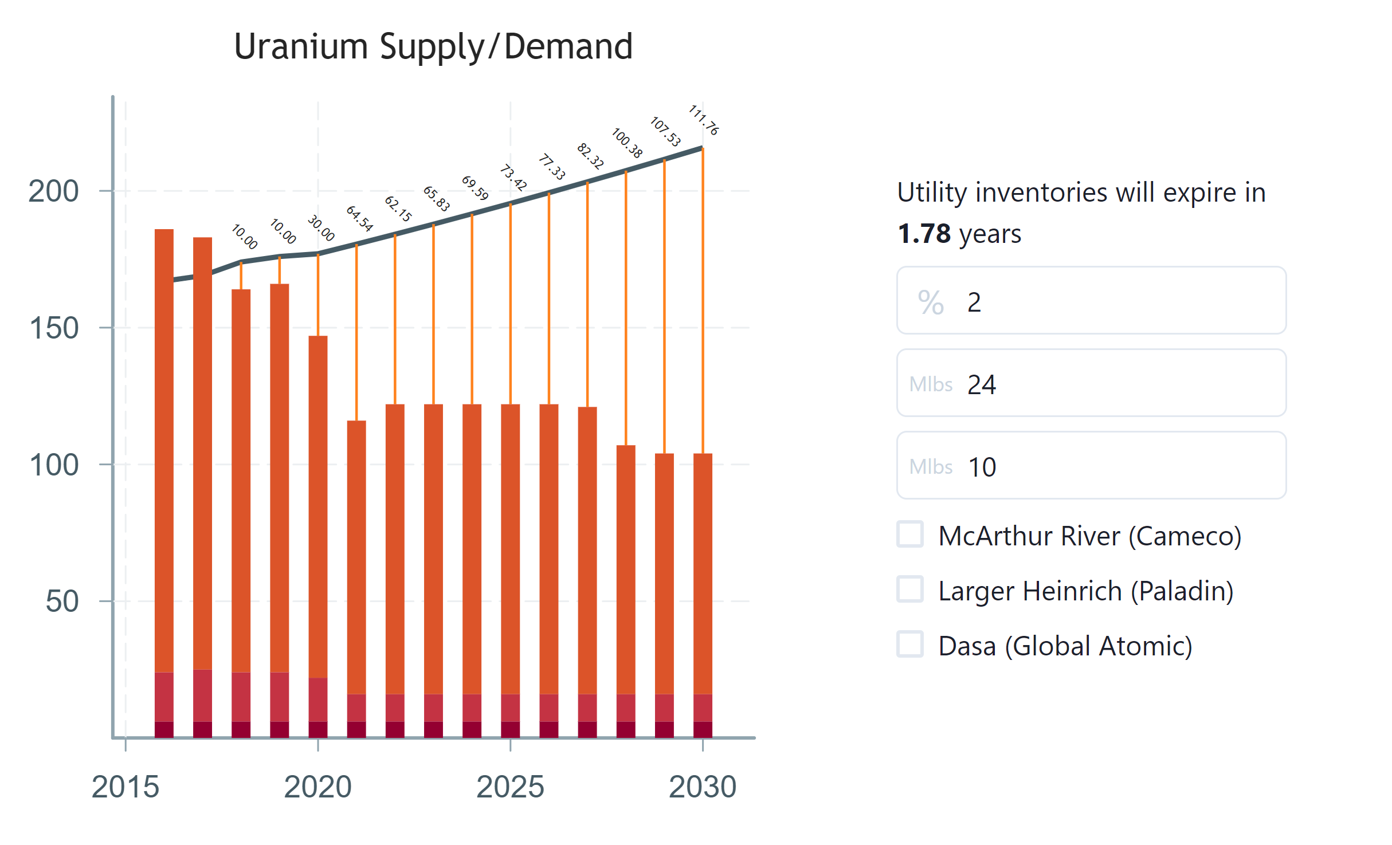1392x845 pixels.
Task: Click the 82.32 deficit label
Action: (590, 156)
